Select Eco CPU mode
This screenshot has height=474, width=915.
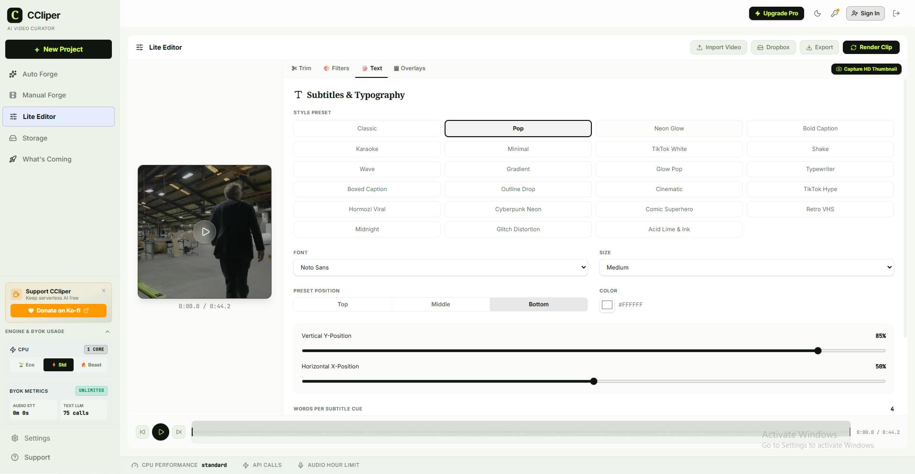pos(26,365)
